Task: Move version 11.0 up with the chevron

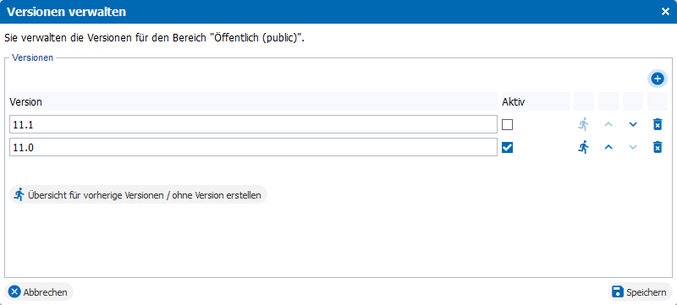Action: tap(608, 147)
